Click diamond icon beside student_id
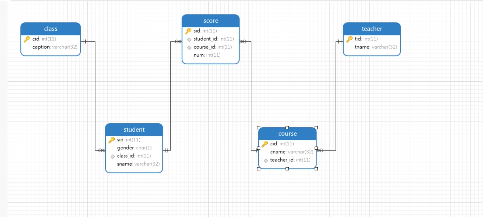Screen dimensions: 483x217 pos(189,40)
